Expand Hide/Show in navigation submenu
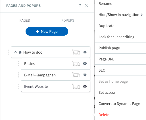Viewport: 146px width, 120px height. (120, 15)
